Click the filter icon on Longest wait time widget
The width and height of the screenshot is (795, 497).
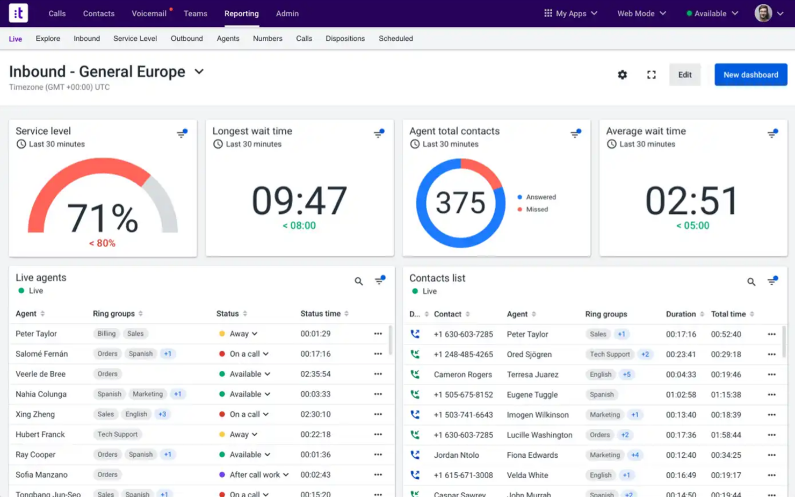[x=379, y=133]
